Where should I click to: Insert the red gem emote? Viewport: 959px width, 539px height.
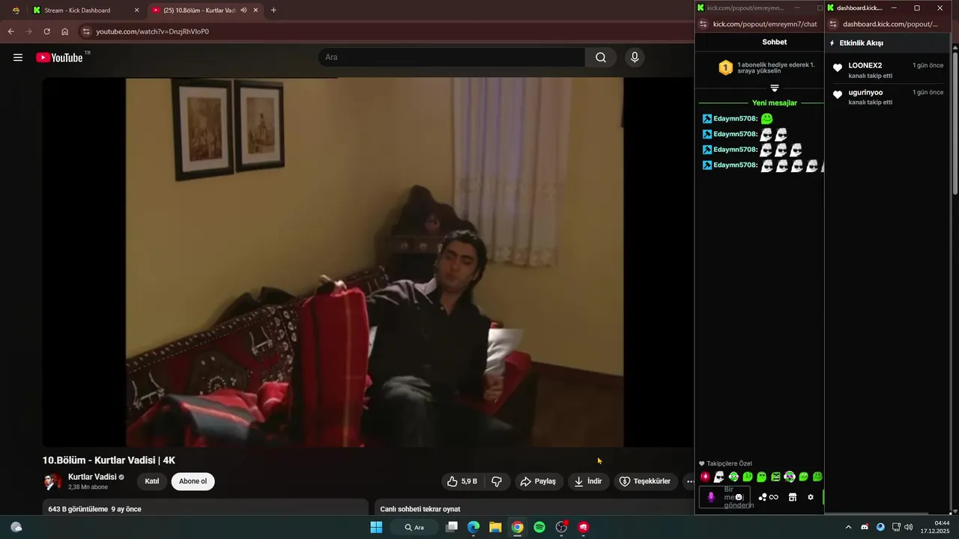coord(705,477)
